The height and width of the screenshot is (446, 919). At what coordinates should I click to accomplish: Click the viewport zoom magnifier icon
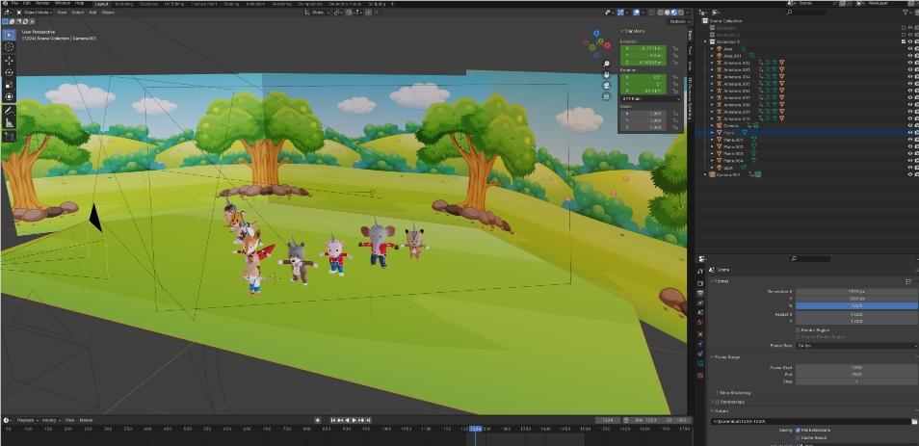(x=607, y=64)
